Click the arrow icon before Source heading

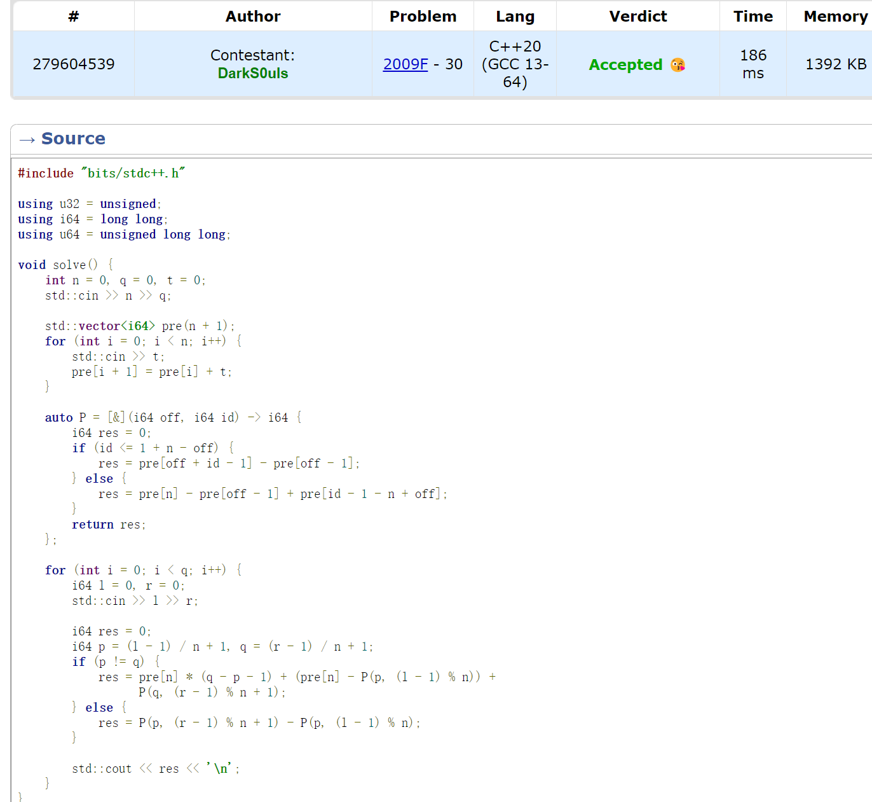pos(27,139)
